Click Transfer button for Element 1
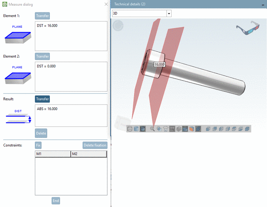267x207 pixels. click(x=42, y=16)
